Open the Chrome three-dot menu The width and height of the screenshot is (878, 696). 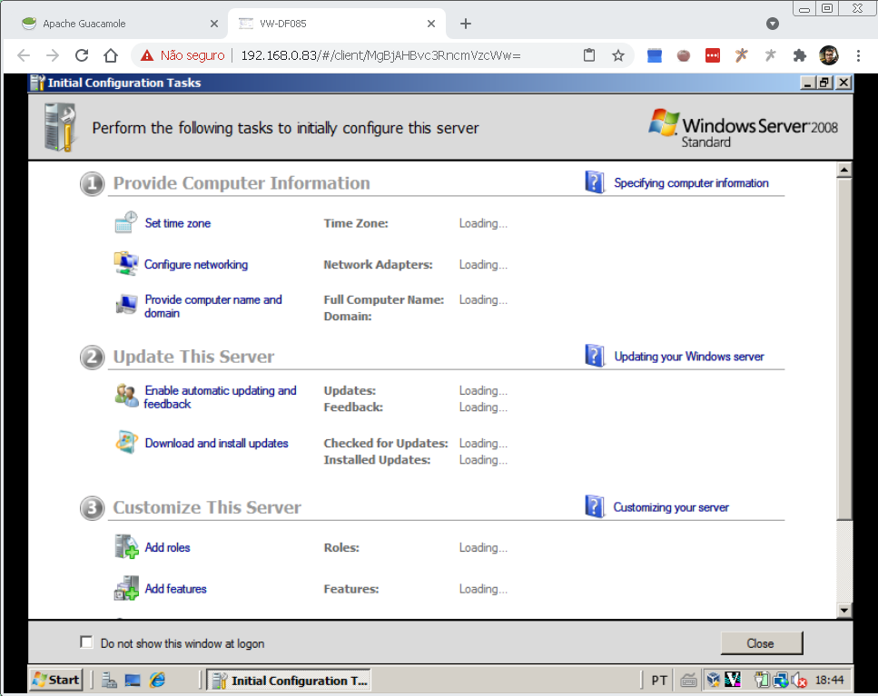pos(858,55)
